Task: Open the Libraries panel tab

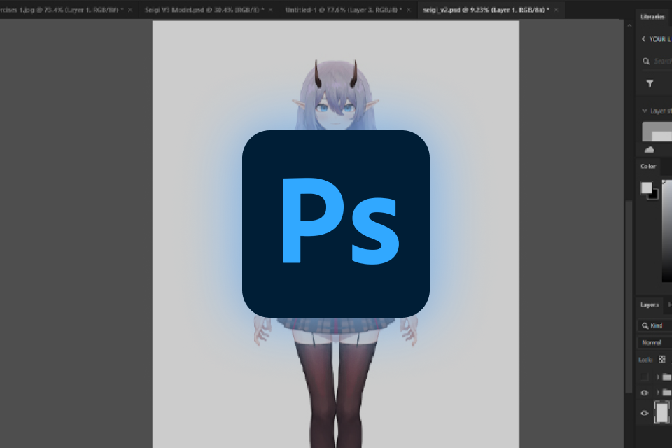Action: pos(652,17)
